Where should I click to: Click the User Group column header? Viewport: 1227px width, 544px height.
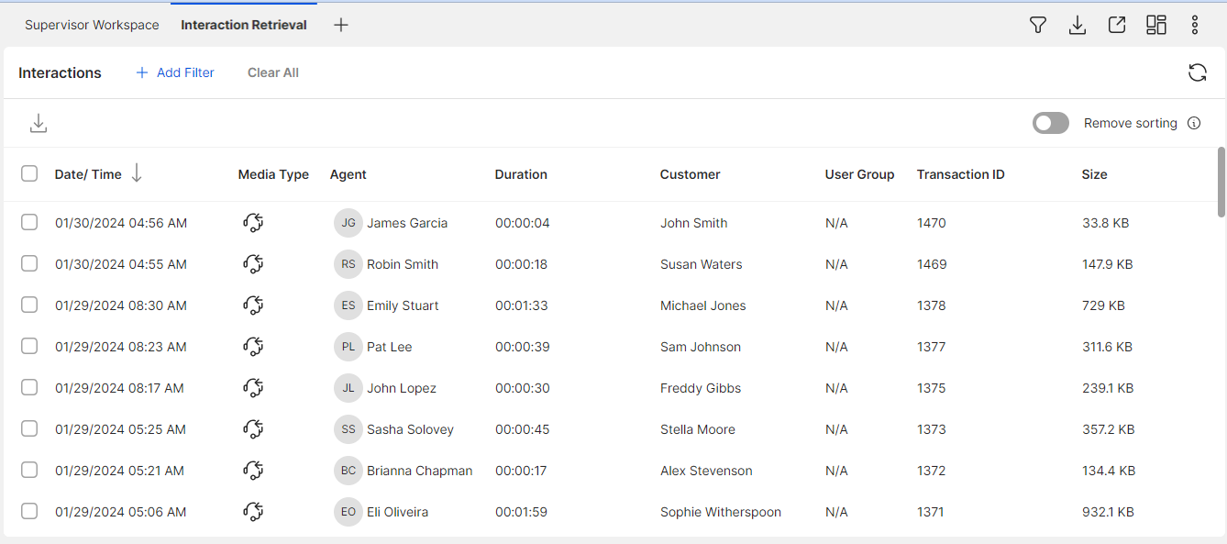(x=859, y=174)
